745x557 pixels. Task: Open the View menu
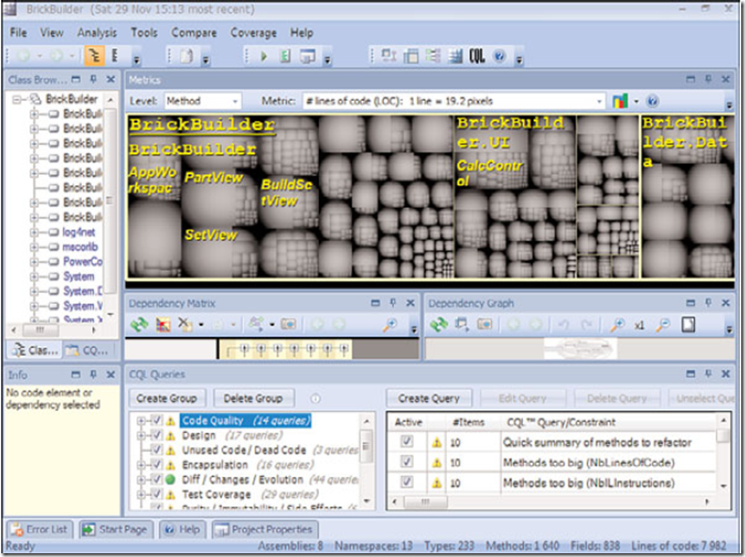pyautogui.click(x=52, y=33)
